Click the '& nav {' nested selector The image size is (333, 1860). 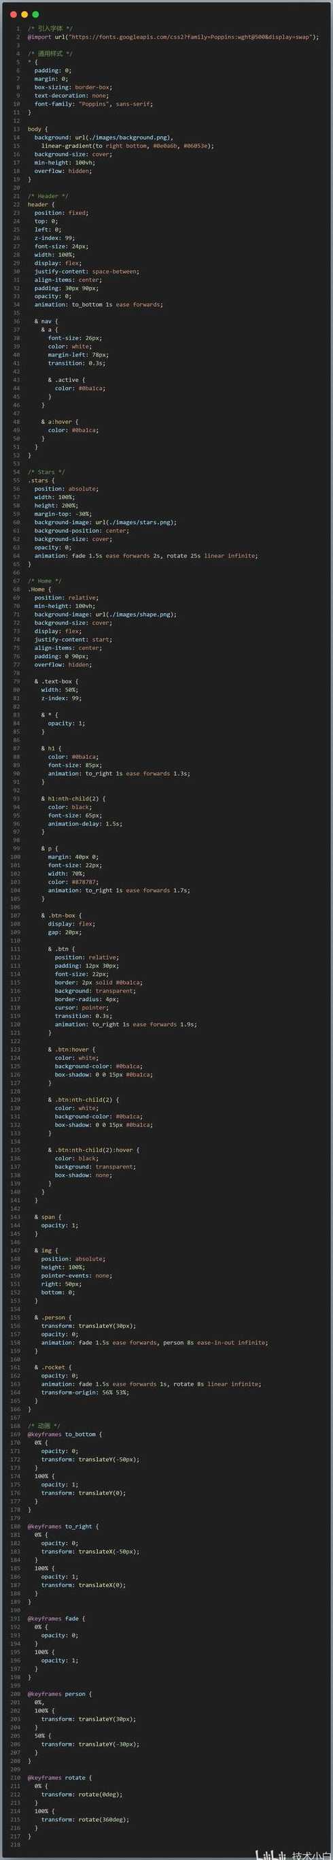(46, 321)
